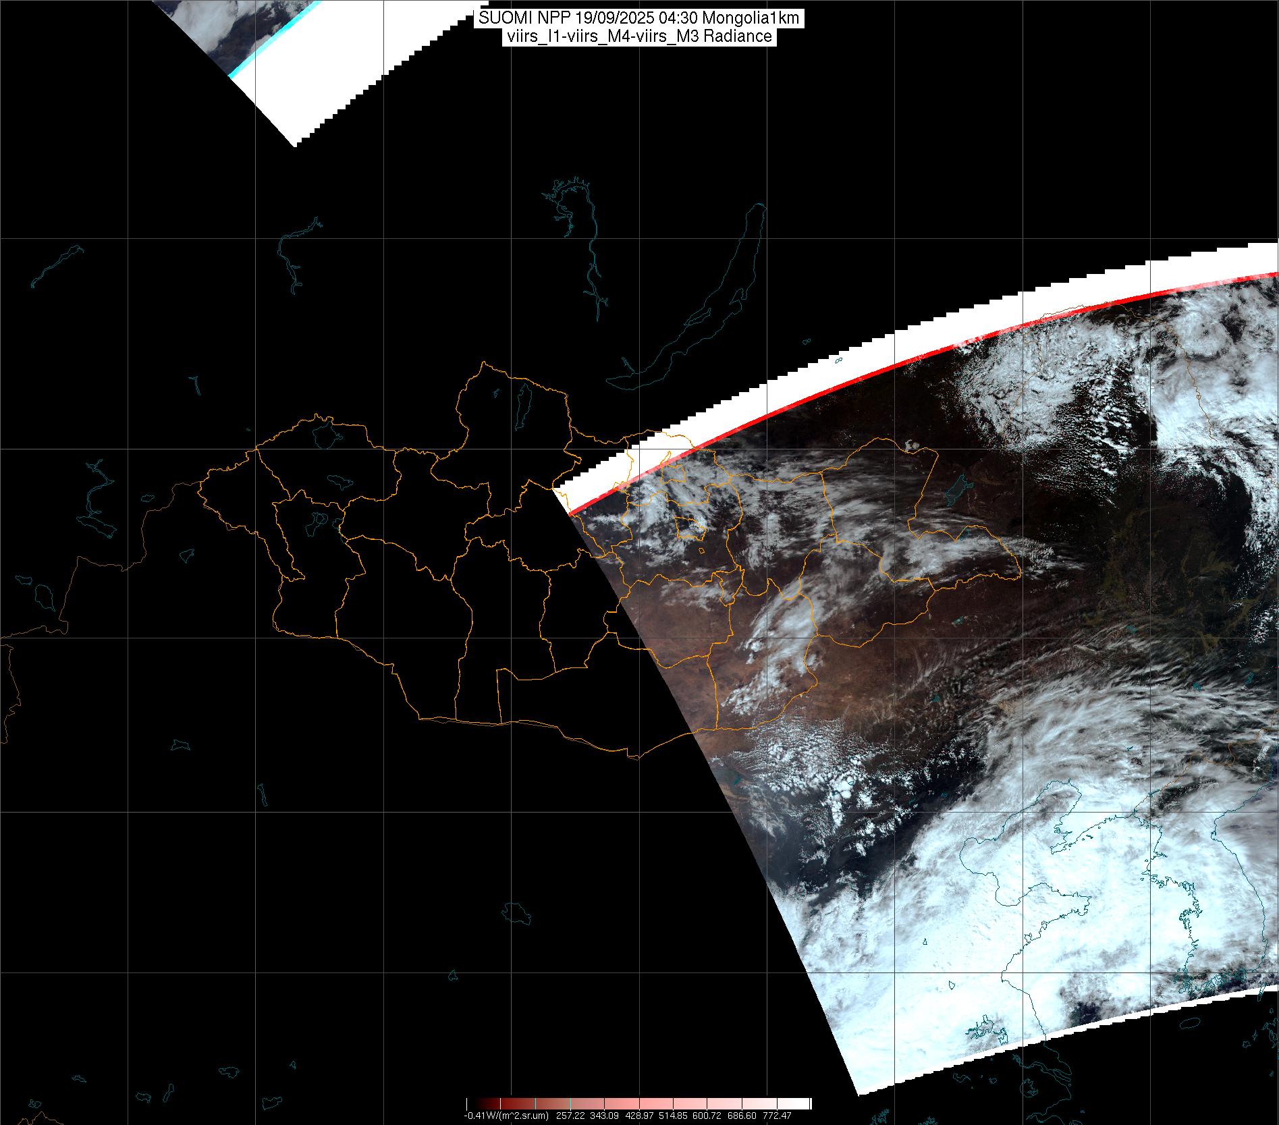This screenshot has height=1125, width=1279.
Task: Click the 428.97 label on the colorbar
Action: (x=640, y=1116)
